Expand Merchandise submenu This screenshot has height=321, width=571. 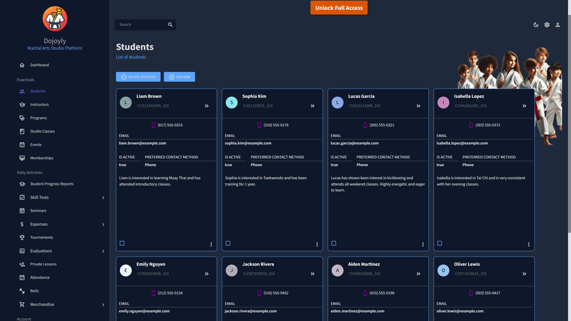click(103, 304)
